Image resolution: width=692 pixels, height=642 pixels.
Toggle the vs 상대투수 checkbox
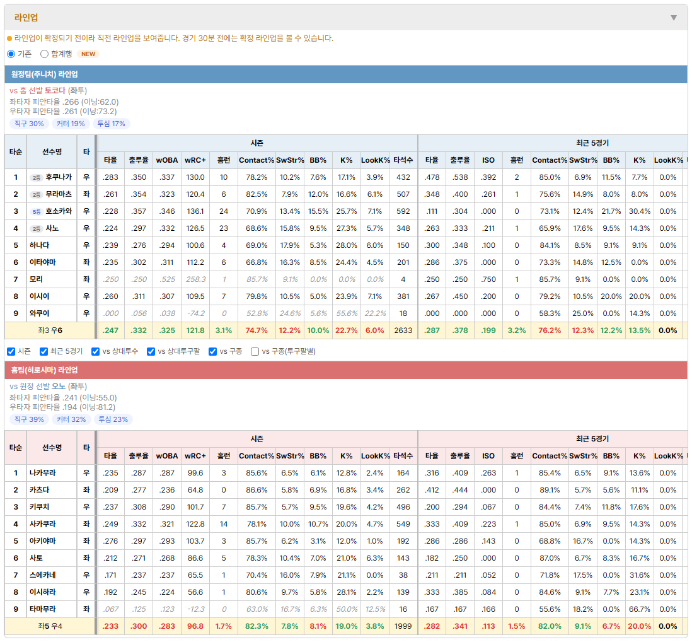(95, 351)
